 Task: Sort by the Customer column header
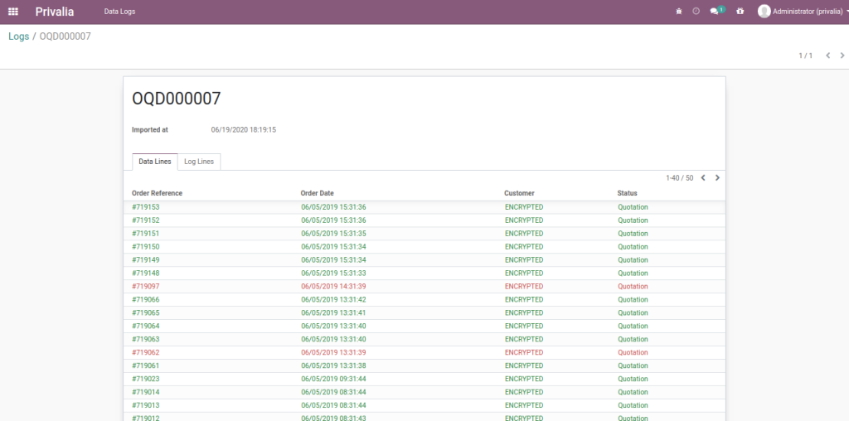[519, 193]
